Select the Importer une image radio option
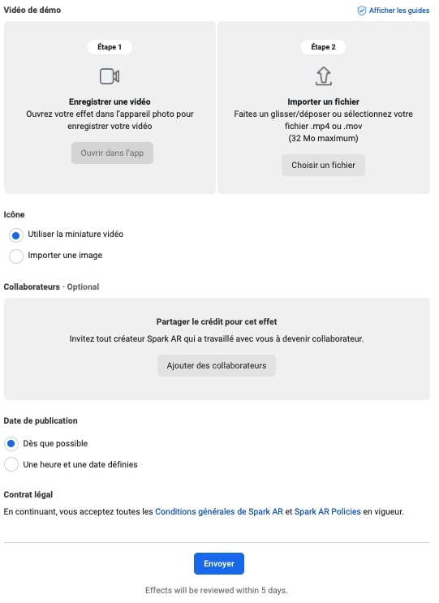 15,256
